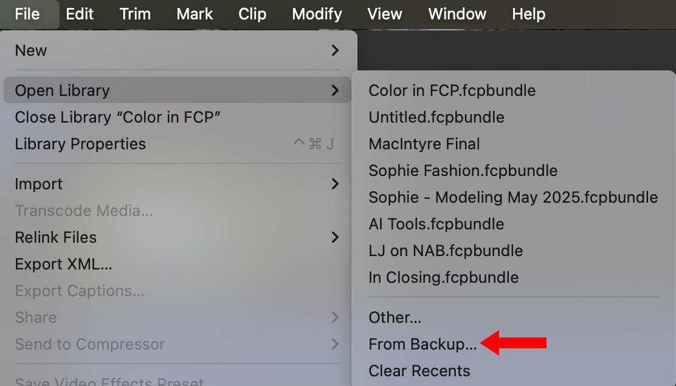This screenshot has height=386, width=676.
Task: Expand the New submenu
Action: click(335, 50)
